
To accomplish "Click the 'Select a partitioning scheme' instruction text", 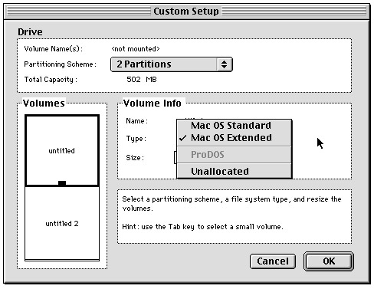I will [231, 203].
